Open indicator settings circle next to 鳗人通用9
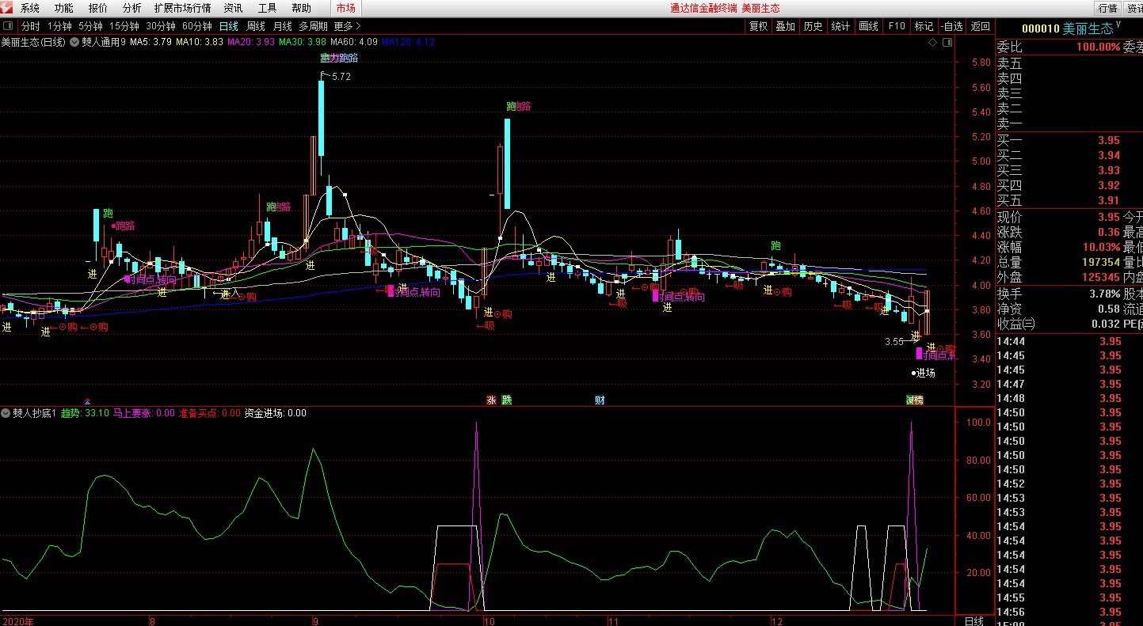 tap(75, 42)
